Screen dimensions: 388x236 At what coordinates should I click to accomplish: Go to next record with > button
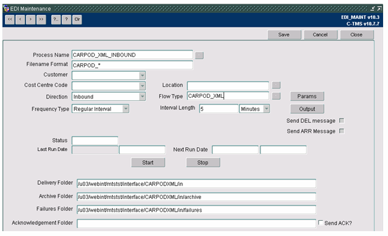(31, 19)
